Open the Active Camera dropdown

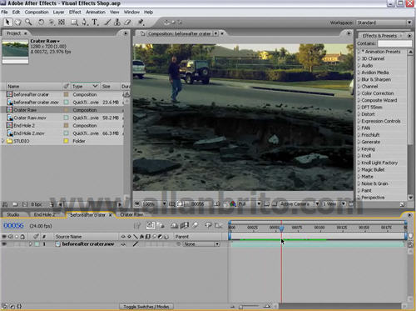pos(300,204)
